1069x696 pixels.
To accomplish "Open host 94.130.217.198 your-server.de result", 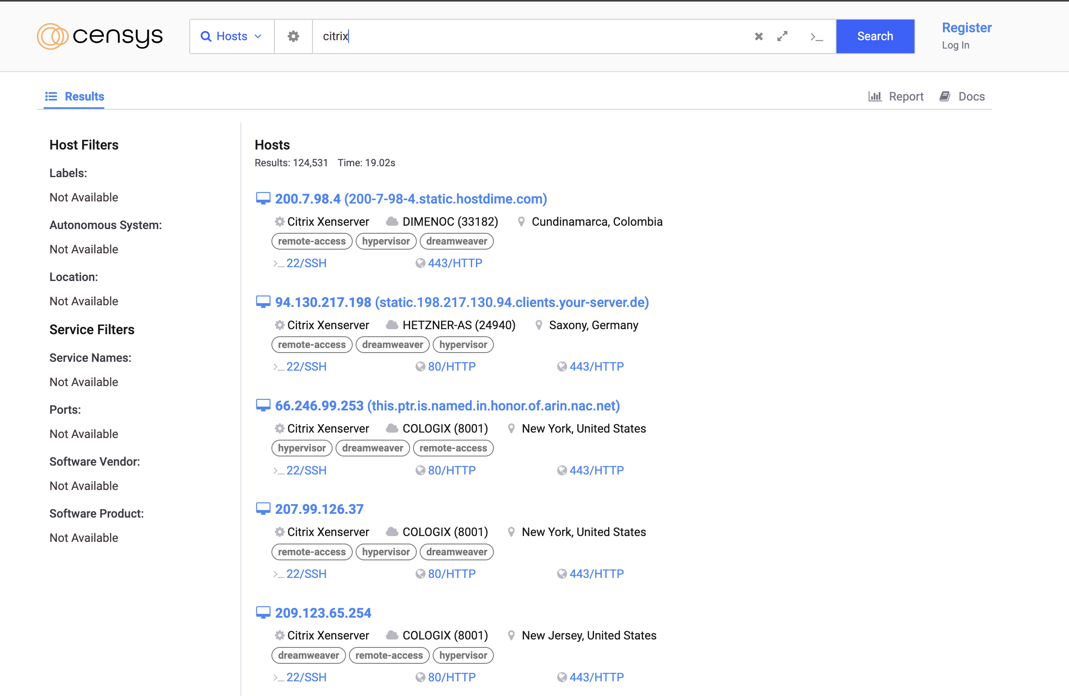I will click(462, 302).
